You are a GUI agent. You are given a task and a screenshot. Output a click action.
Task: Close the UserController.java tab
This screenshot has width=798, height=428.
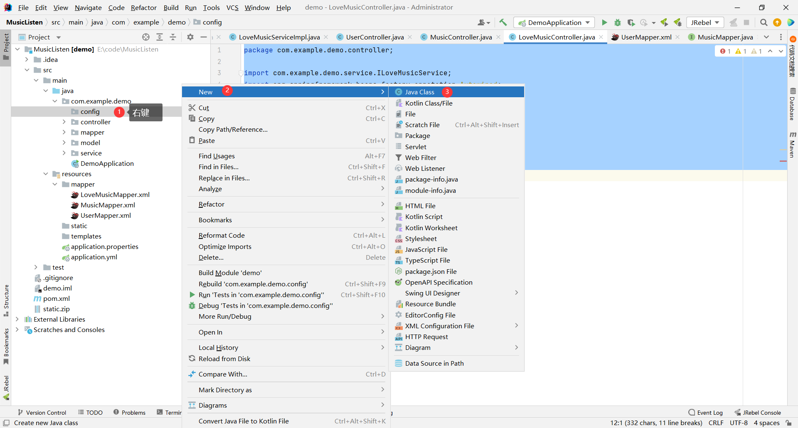[410, 37]
